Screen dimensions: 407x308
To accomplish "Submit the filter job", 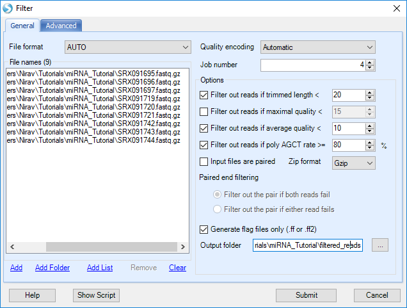I will 307,295.
